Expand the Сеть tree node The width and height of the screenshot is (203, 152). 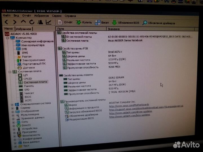click(14, 122)
